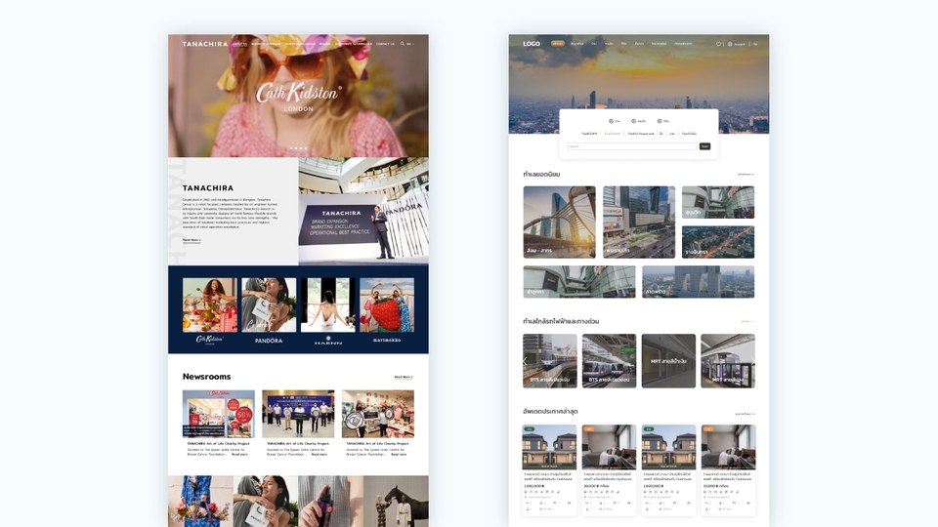Click the heart favorites icon in the real estate header
This screenshot has width=938, height=527.
click(718, 44)
